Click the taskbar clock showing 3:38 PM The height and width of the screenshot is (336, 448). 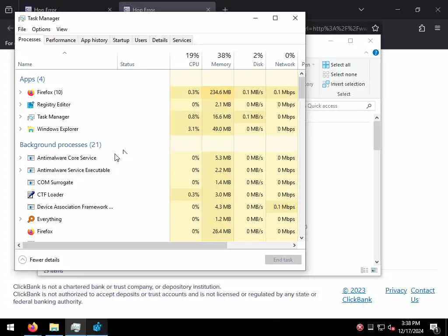[x=410, y=327]
